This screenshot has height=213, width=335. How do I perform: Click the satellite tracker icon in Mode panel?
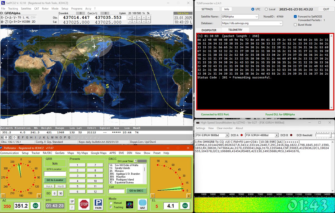130,205
